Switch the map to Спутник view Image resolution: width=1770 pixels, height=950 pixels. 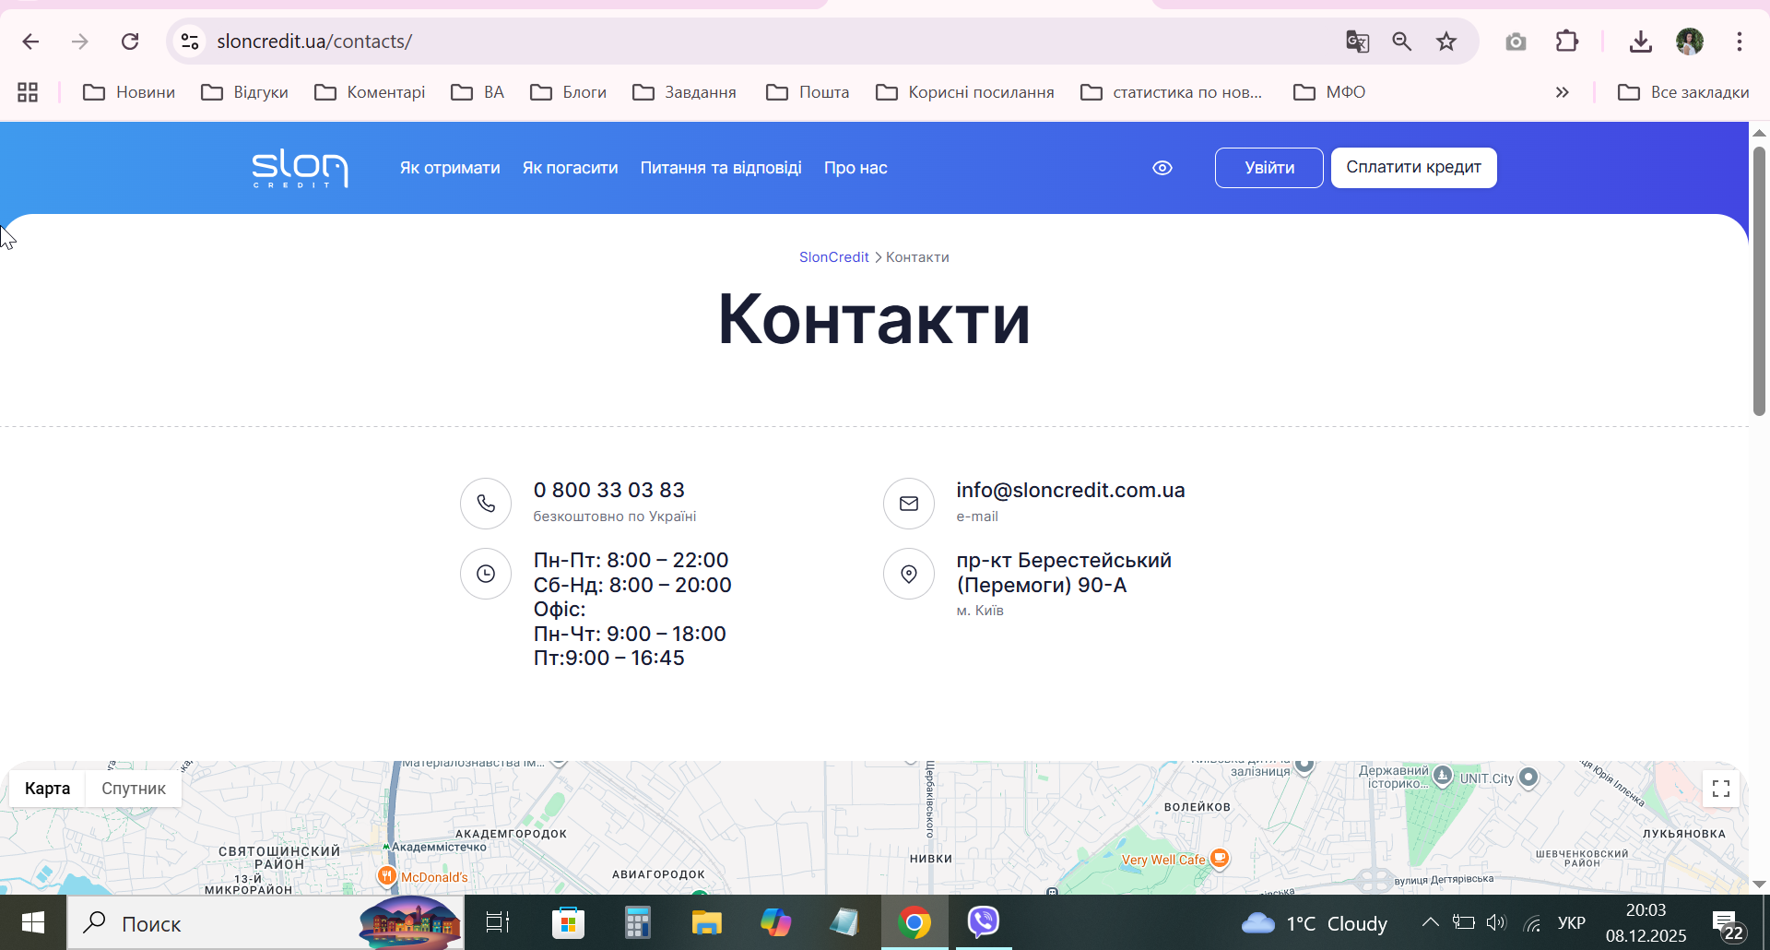[x=134, y=789]
